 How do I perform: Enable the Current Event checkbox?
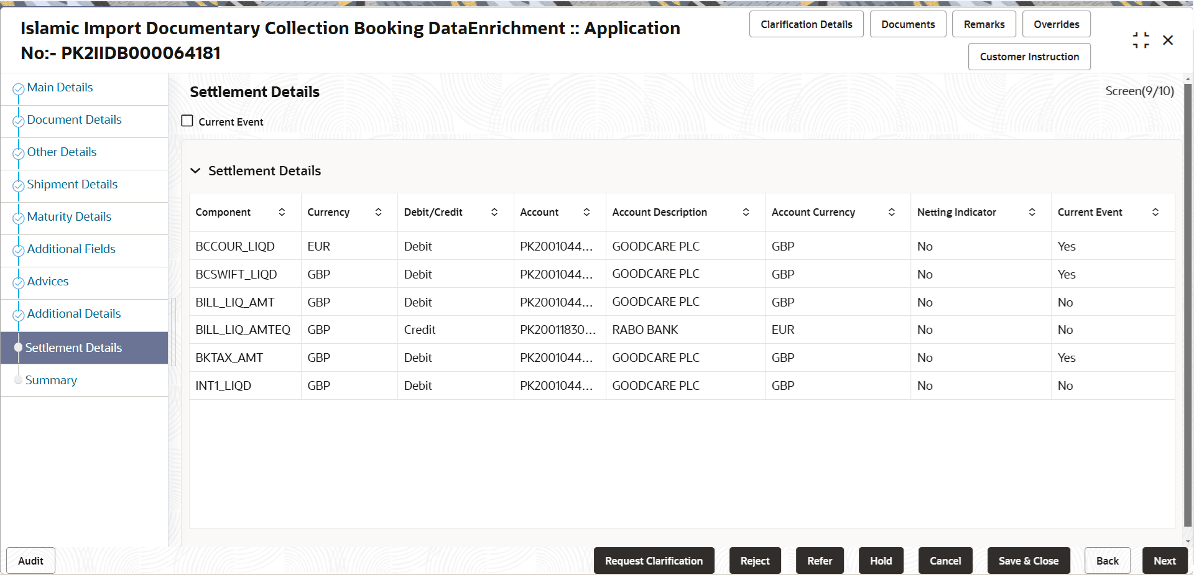point(187,121)
